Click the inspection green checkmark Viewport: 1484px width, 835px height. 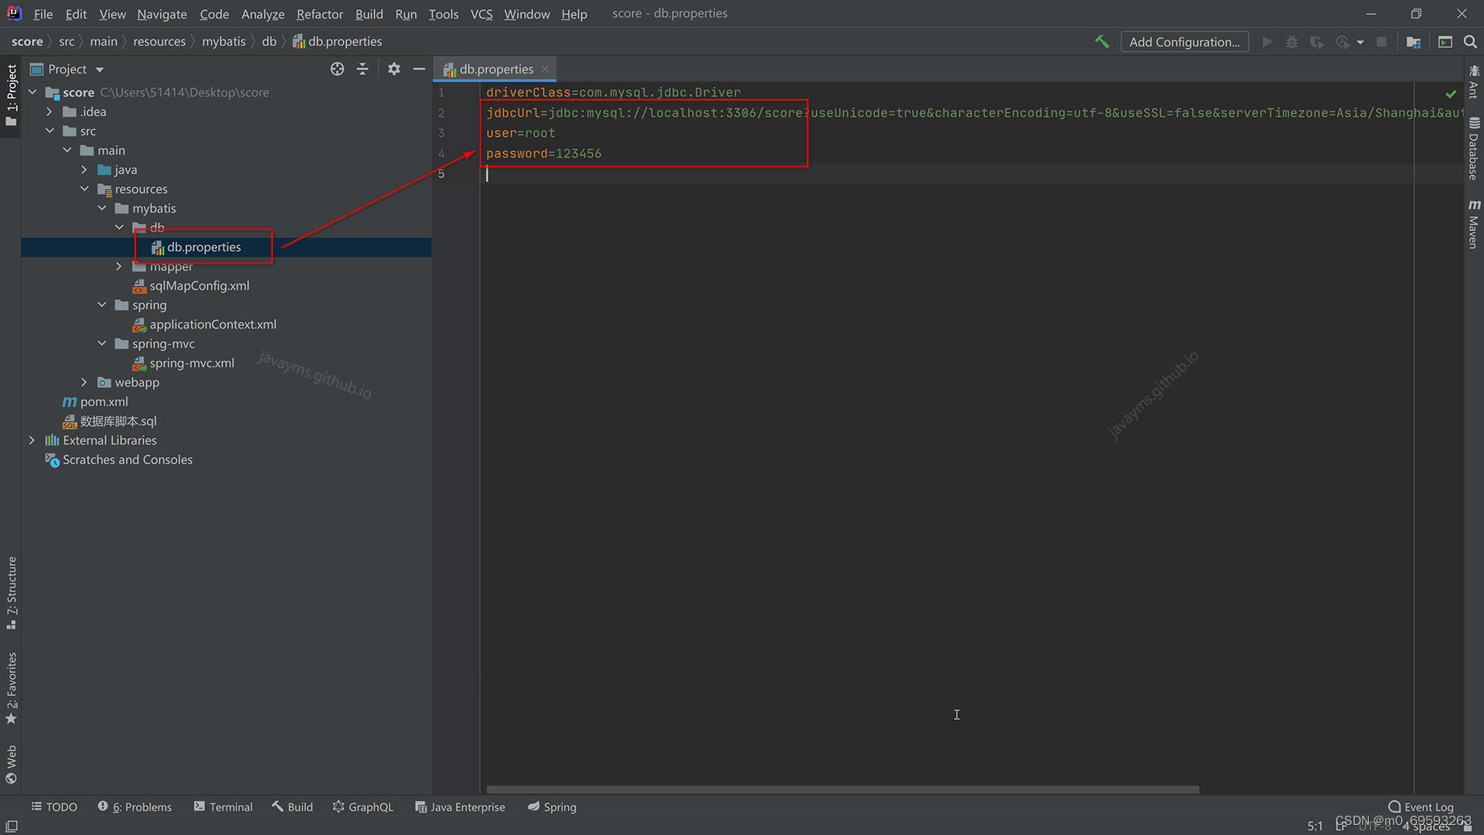(1451, 94)
